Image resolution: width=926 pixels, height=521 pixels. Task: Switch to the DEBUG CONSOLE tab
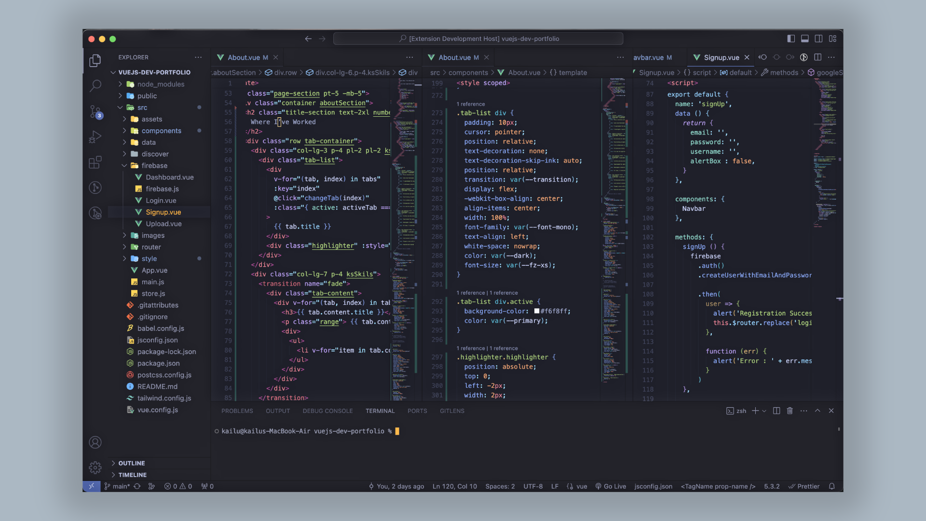pyautogui.click(x=327, y=411)
